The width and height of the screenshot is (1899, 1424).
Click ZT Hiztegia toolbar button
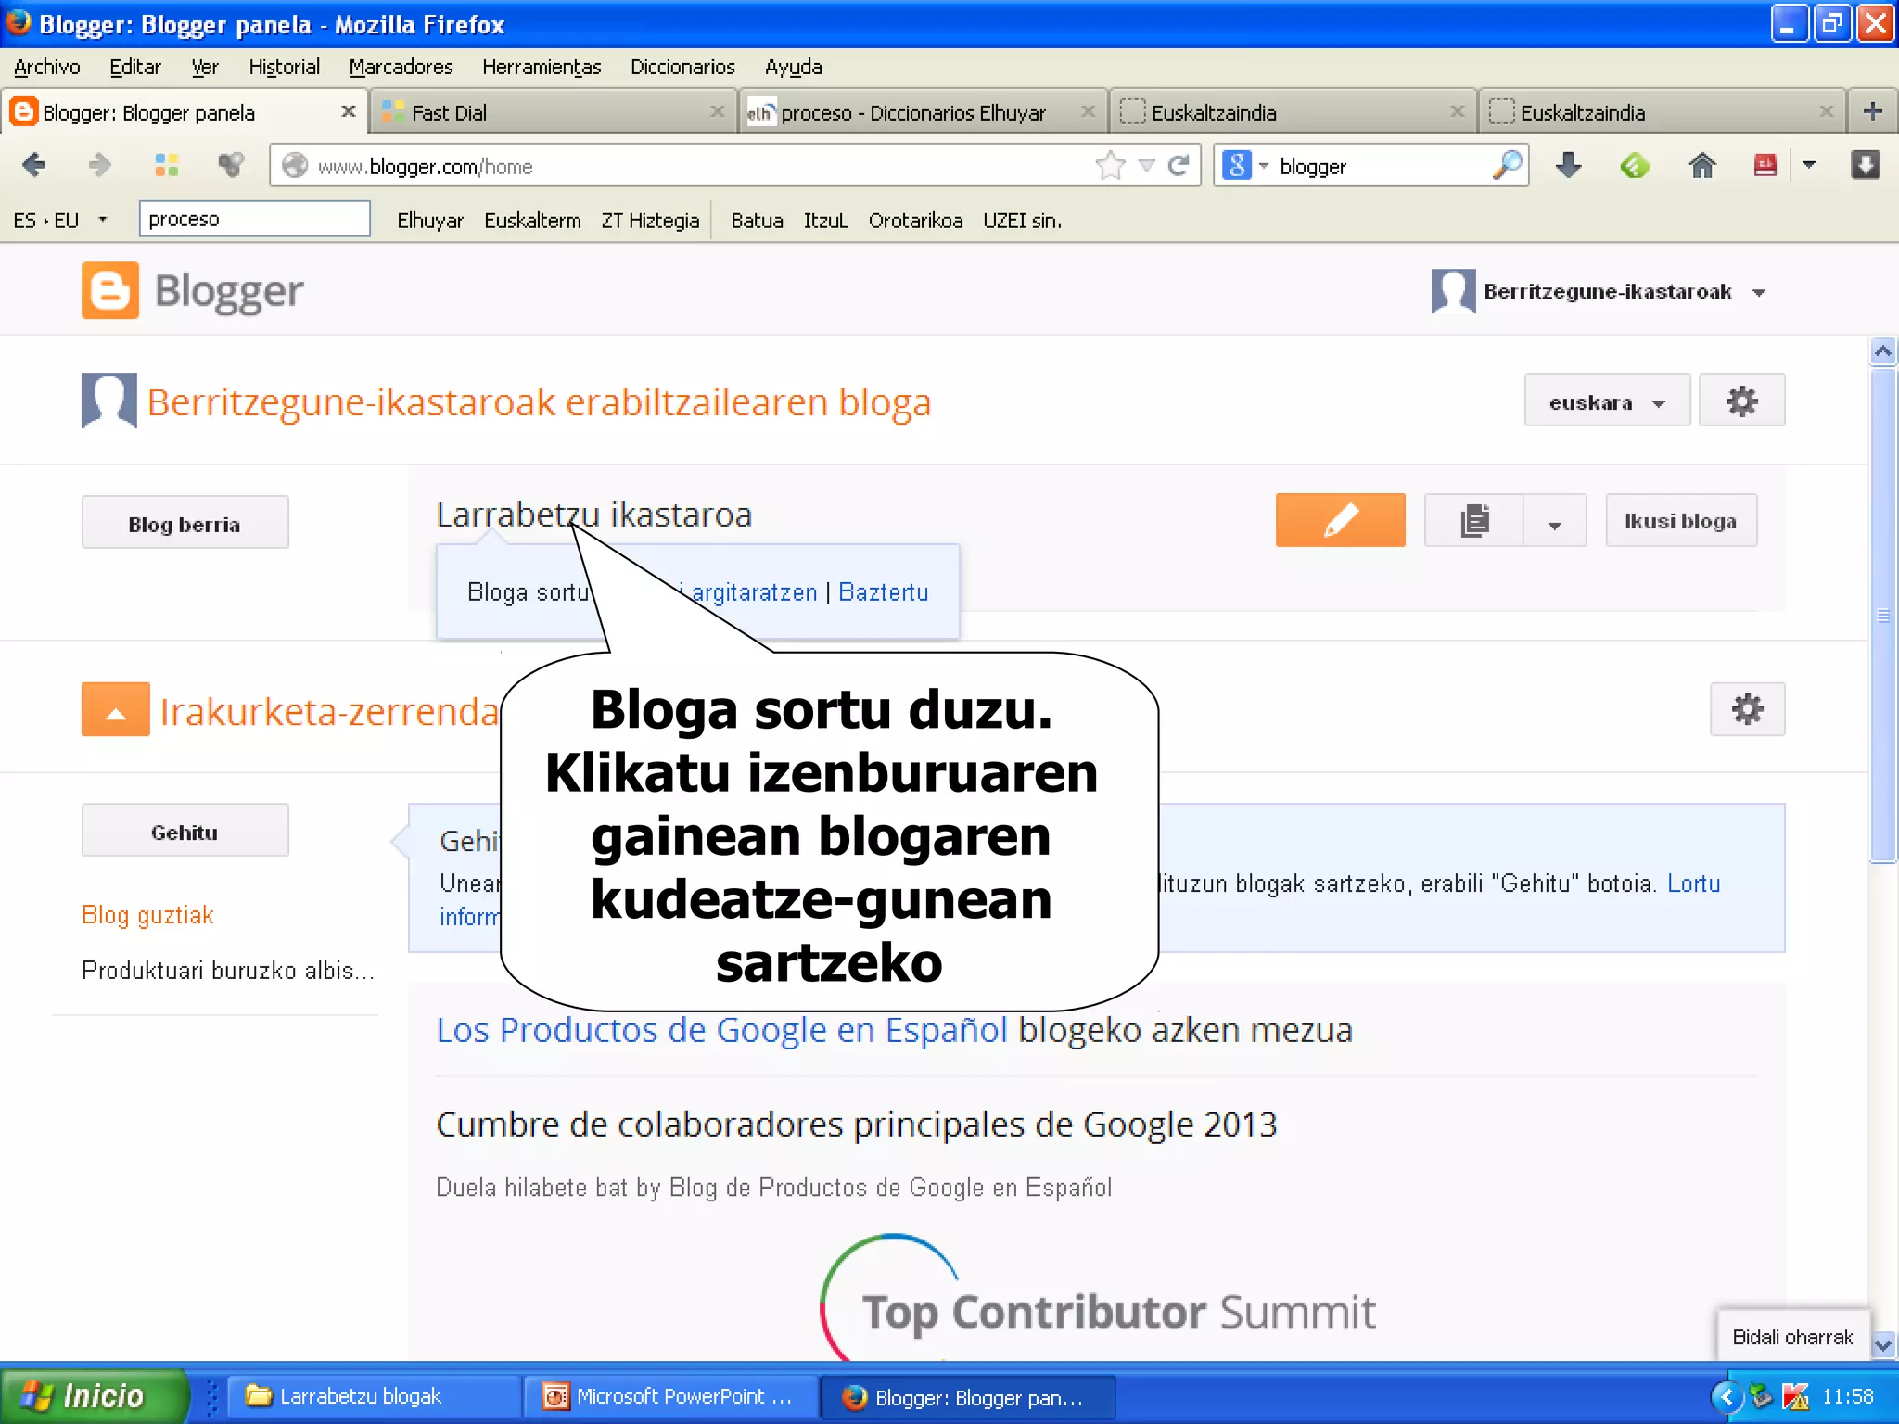tap(650, 221)
